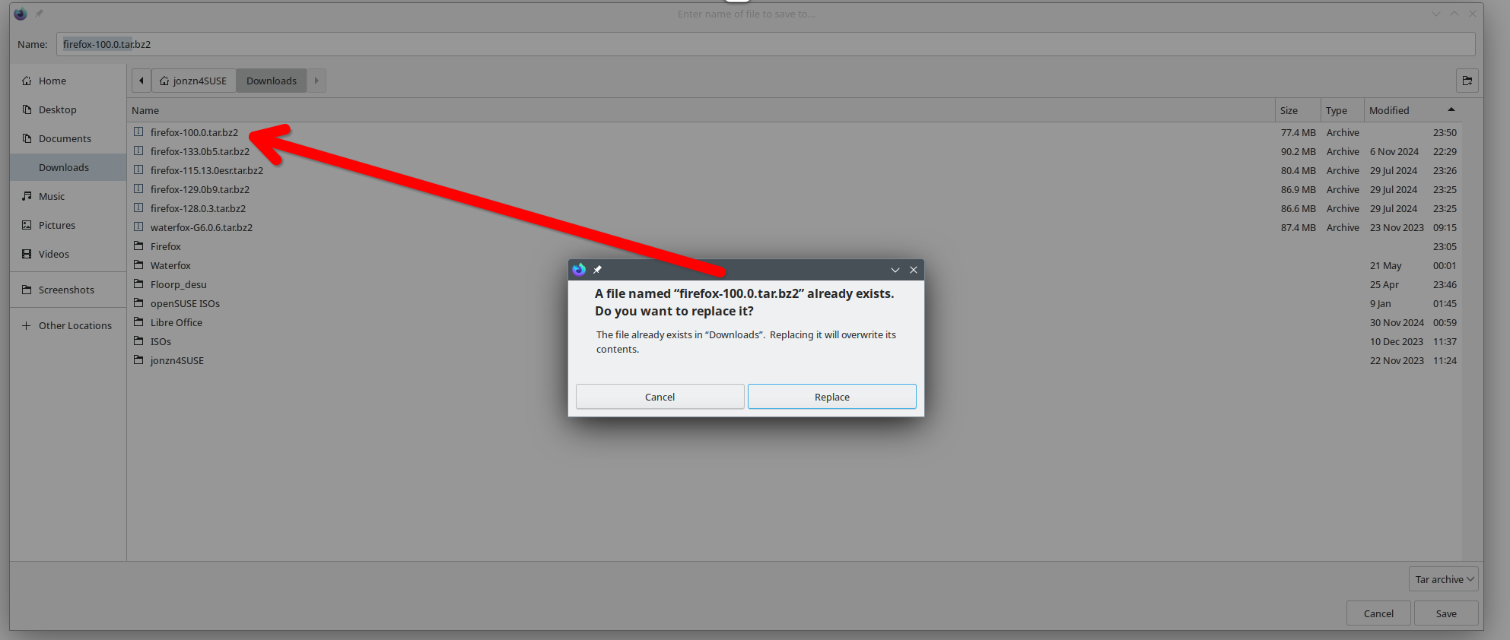
Task: Click the 77.4 MB size cell
Action: [1298, 132]
